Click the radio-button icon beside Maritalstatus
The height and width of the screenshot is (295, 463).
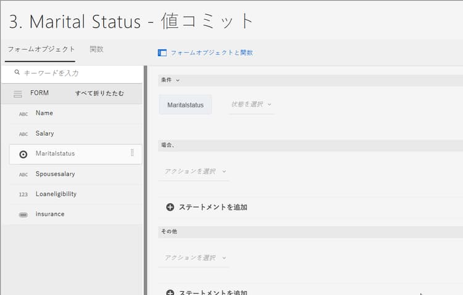coord(23,154)
